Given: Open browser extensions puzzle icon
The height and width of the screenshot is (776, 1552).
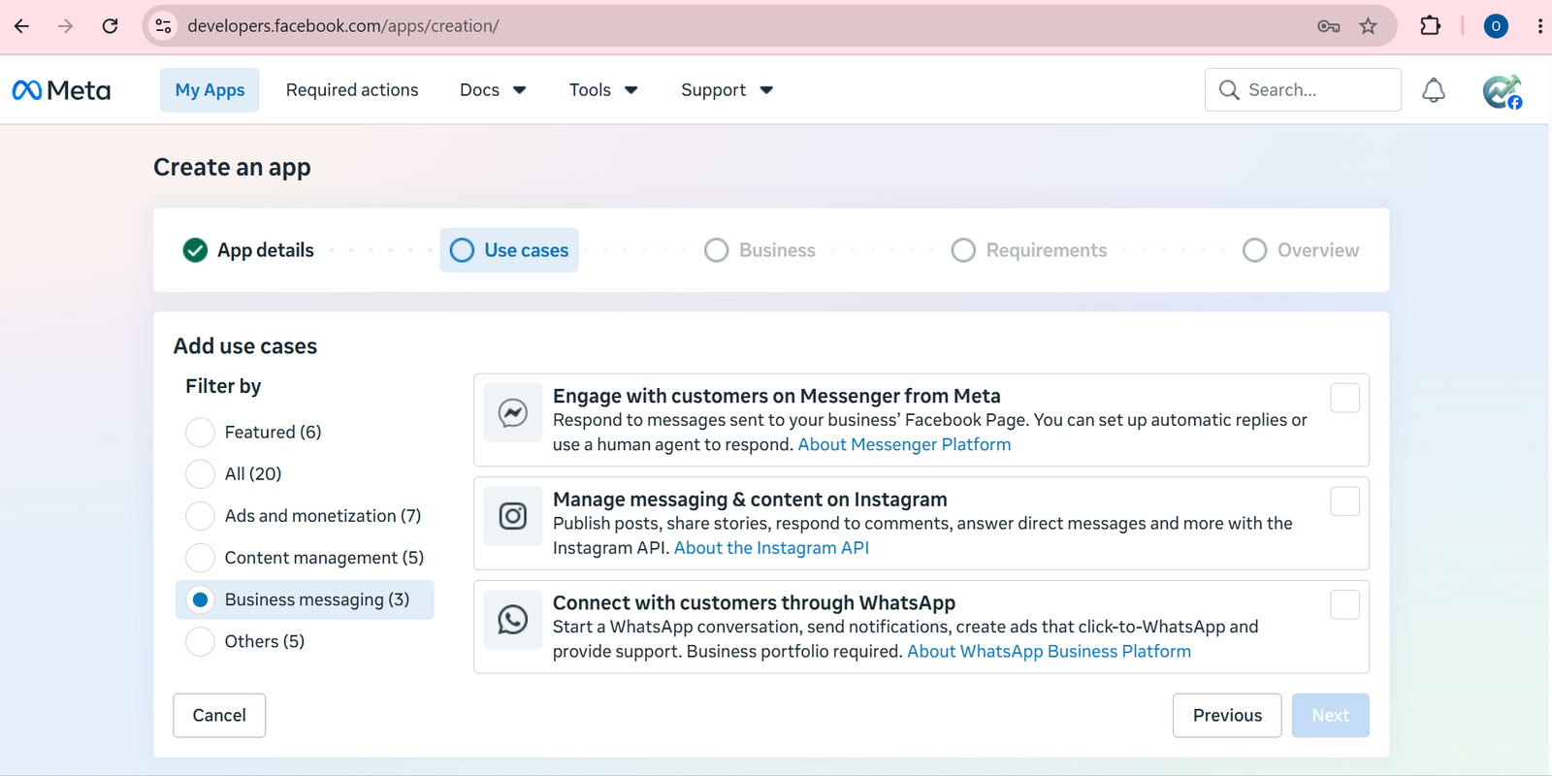Looking at the screenshot, I should coord(1430,26).
